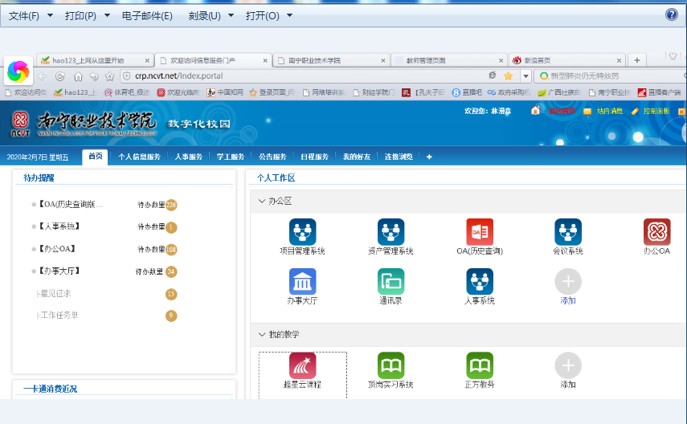
Task: Open the OA(历史查询) icon
Action: (x=480, y=232)
